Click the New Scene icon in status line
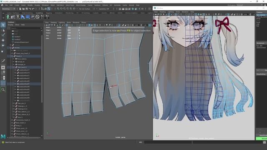267x150 pixels. (20, 9)
